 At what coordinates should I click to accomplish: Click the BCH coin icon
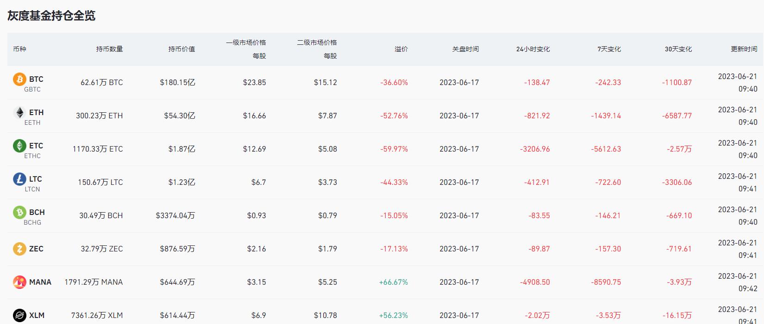(x=19, y=212)
